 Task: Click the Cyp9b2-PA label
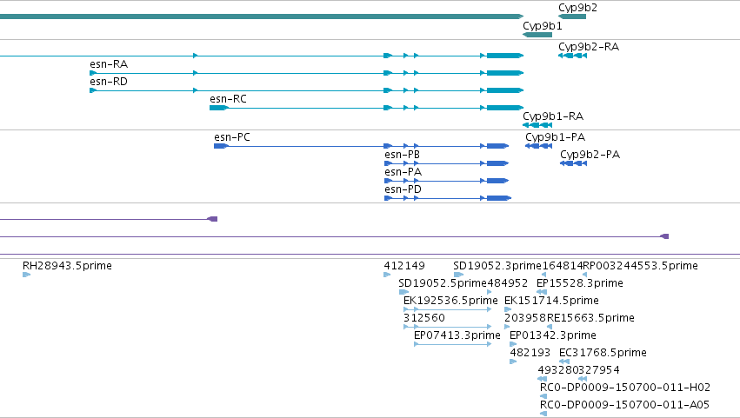tap(590, 155)
